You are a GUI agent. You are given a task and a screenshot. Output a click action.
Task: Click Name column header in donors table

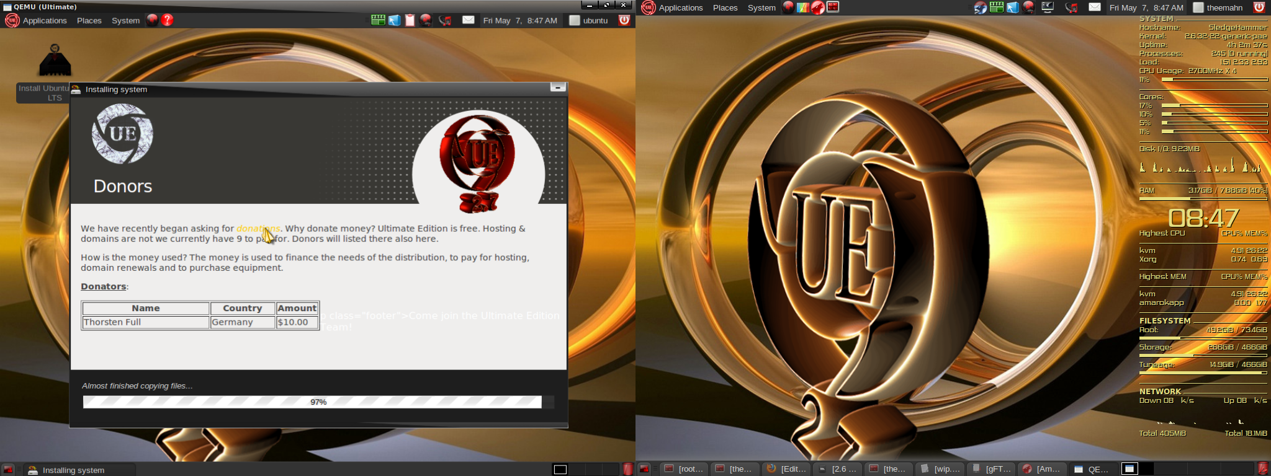pyautogui.click(x=146, y=308)
